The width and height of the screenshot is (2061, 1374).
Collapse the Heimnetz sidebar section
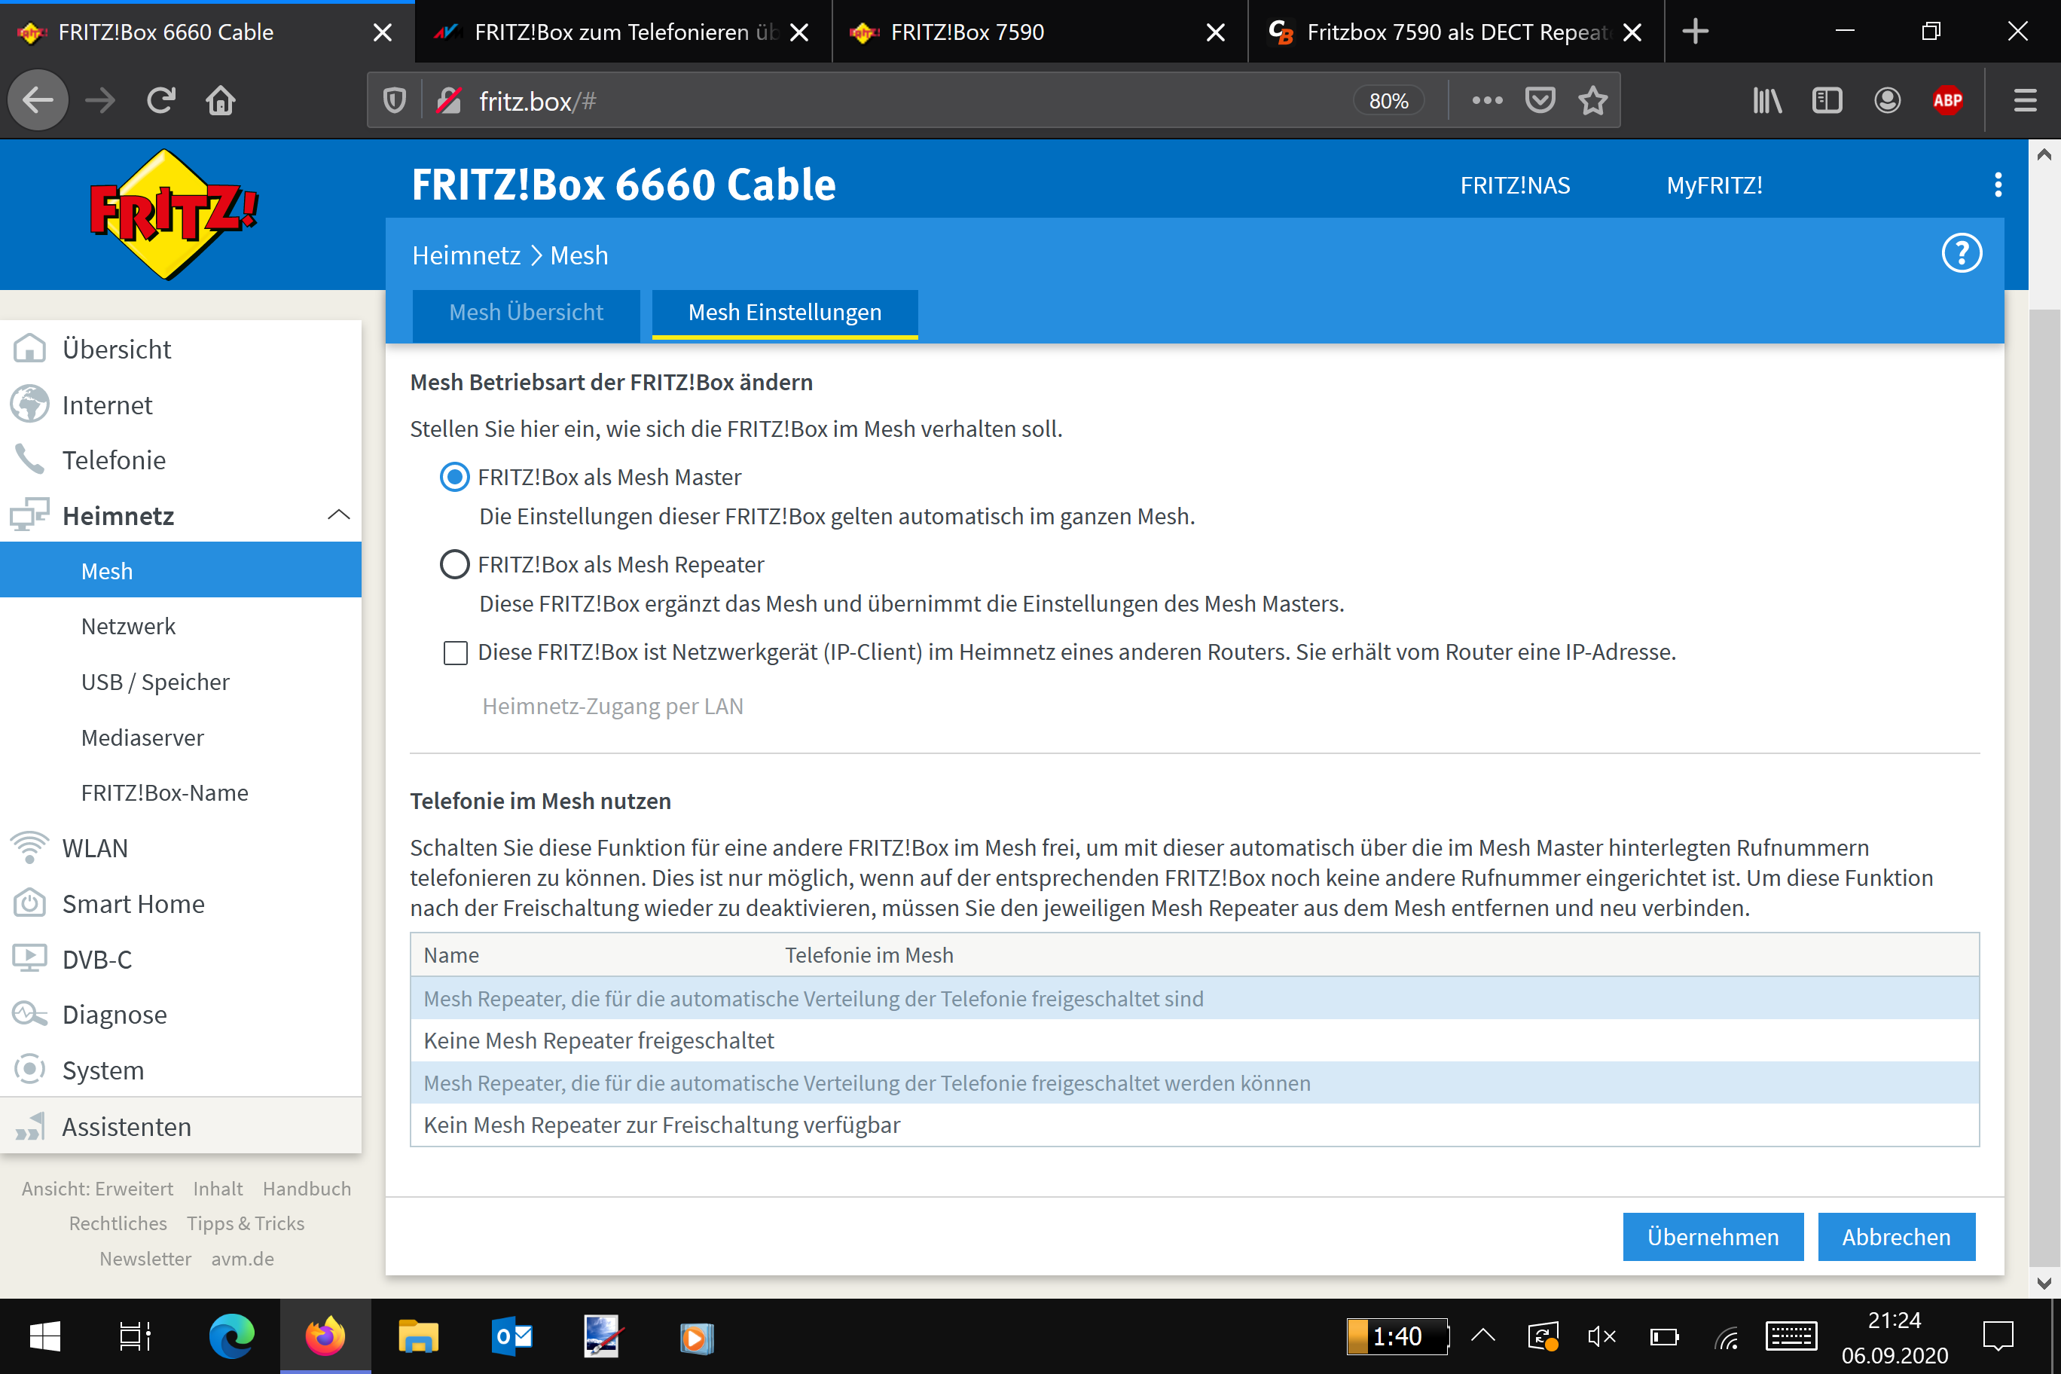point(338,515)
